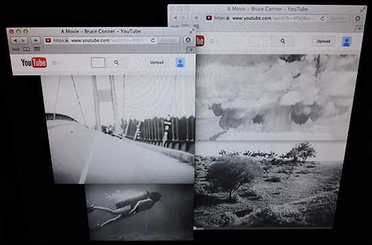The image size is (372, 245).
Task: Click Upload button in front YouTube window
Action: pyautogui.click(x=157, y=63)
